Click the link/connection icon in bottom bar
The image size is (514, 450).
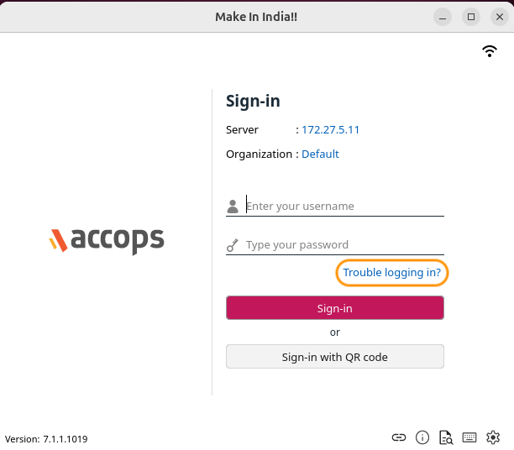pyautogui.click(x=399, y=437)
